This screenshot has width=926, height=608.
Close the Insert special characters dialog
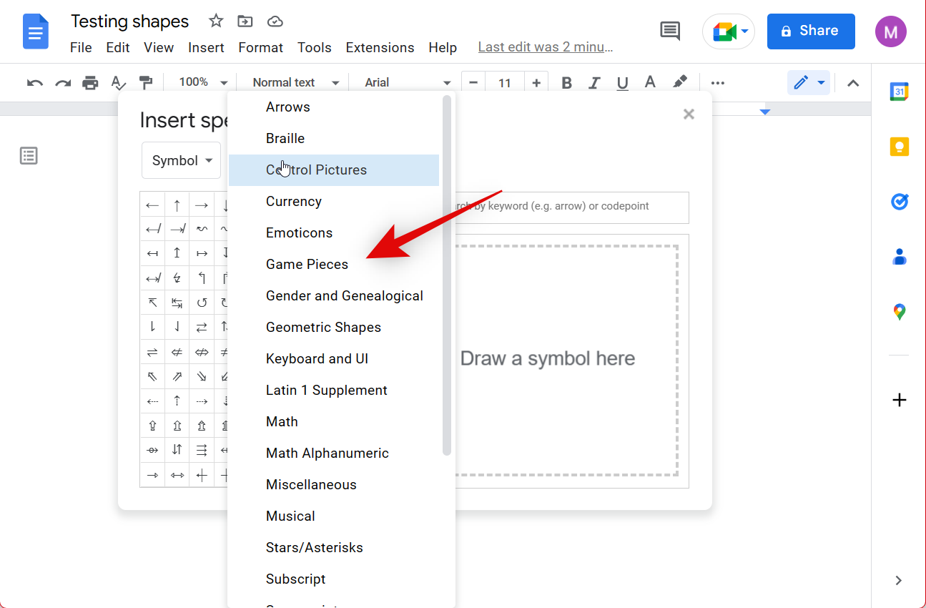coord(689,114)
